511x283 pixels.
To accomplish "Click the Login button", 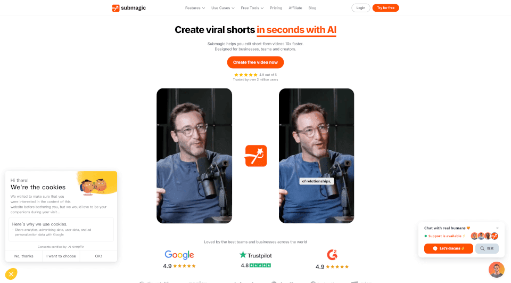I will (x=361, y=8).
